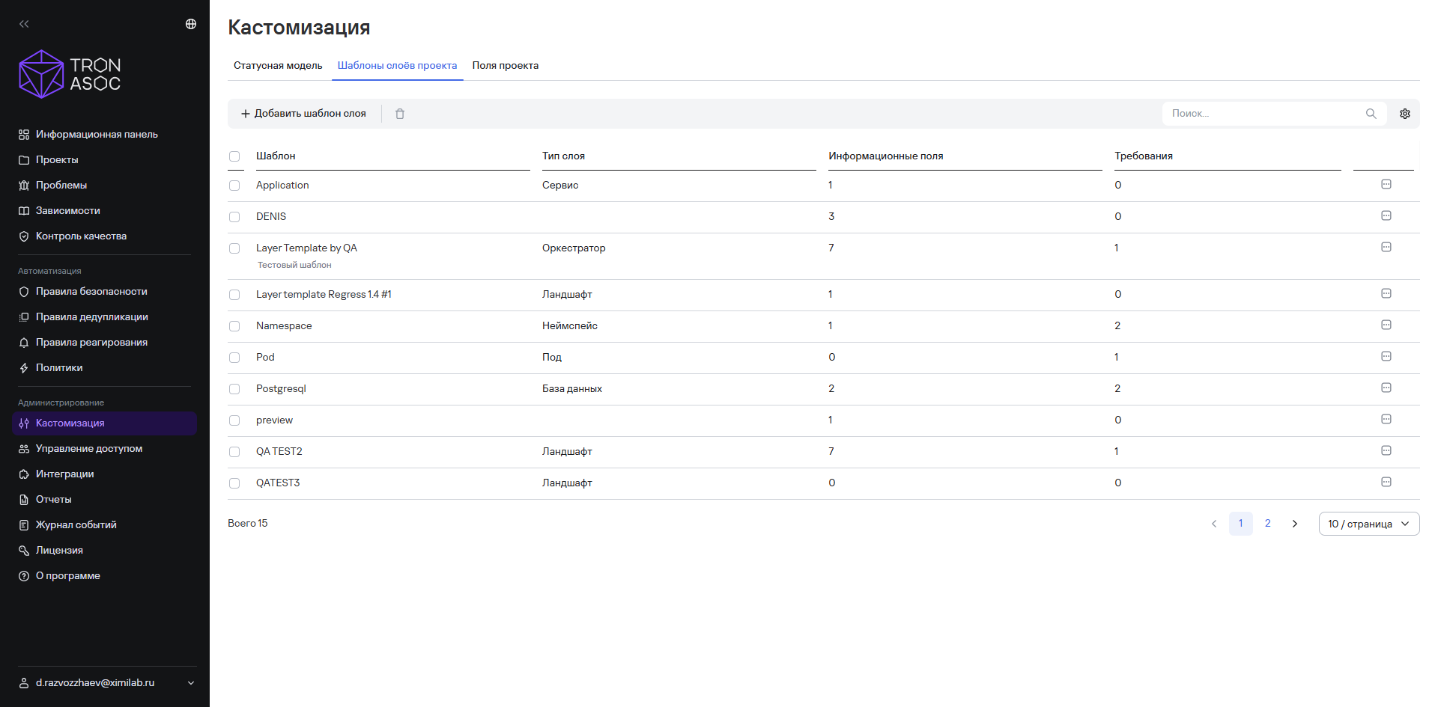Image resolution: width=1438 pixels, height=707 pixels.
Task: Check the DENIS row checkbox
Action: click(x=234, y=217)
